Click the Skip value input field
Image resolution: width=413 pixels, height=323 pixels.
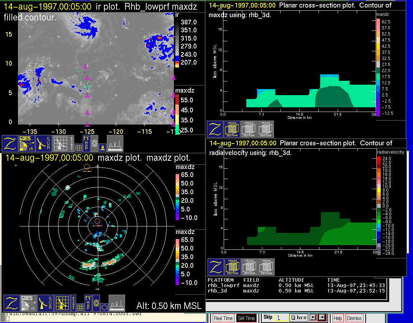(x=280, y=318)
